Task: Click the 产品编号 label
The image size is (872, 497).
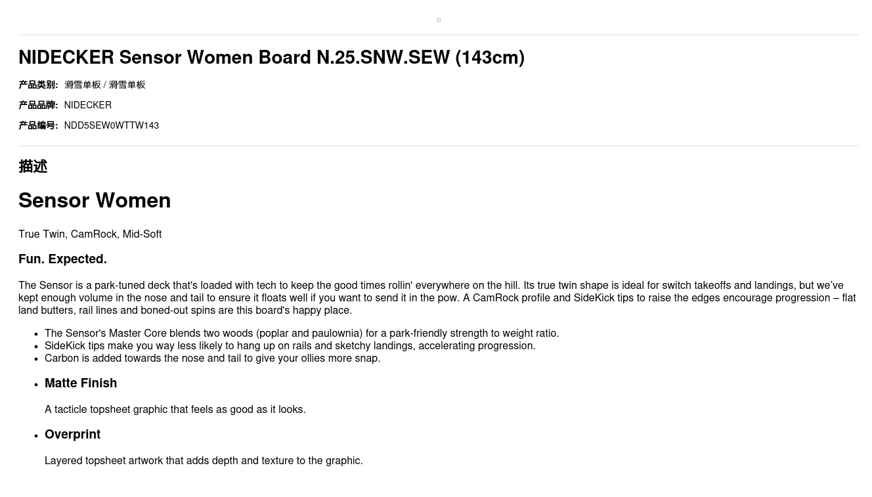Action: point(38,125)
